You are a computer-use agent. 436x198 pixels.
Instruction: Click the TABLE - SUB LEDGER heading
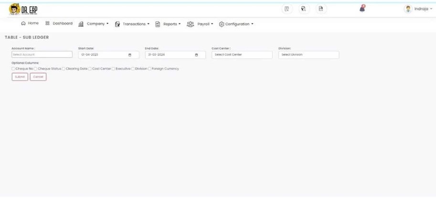pyautogui.click(x=27, y=37)
